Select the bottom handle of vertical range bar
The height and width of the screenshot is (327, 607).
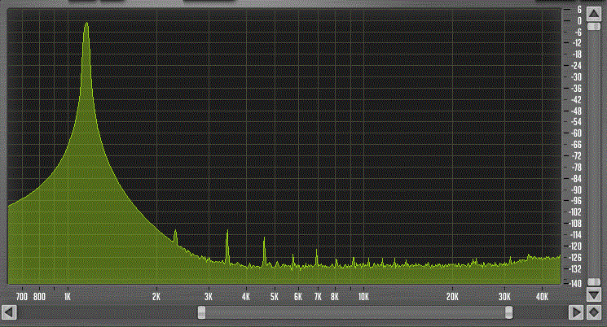tap(594, 282)
